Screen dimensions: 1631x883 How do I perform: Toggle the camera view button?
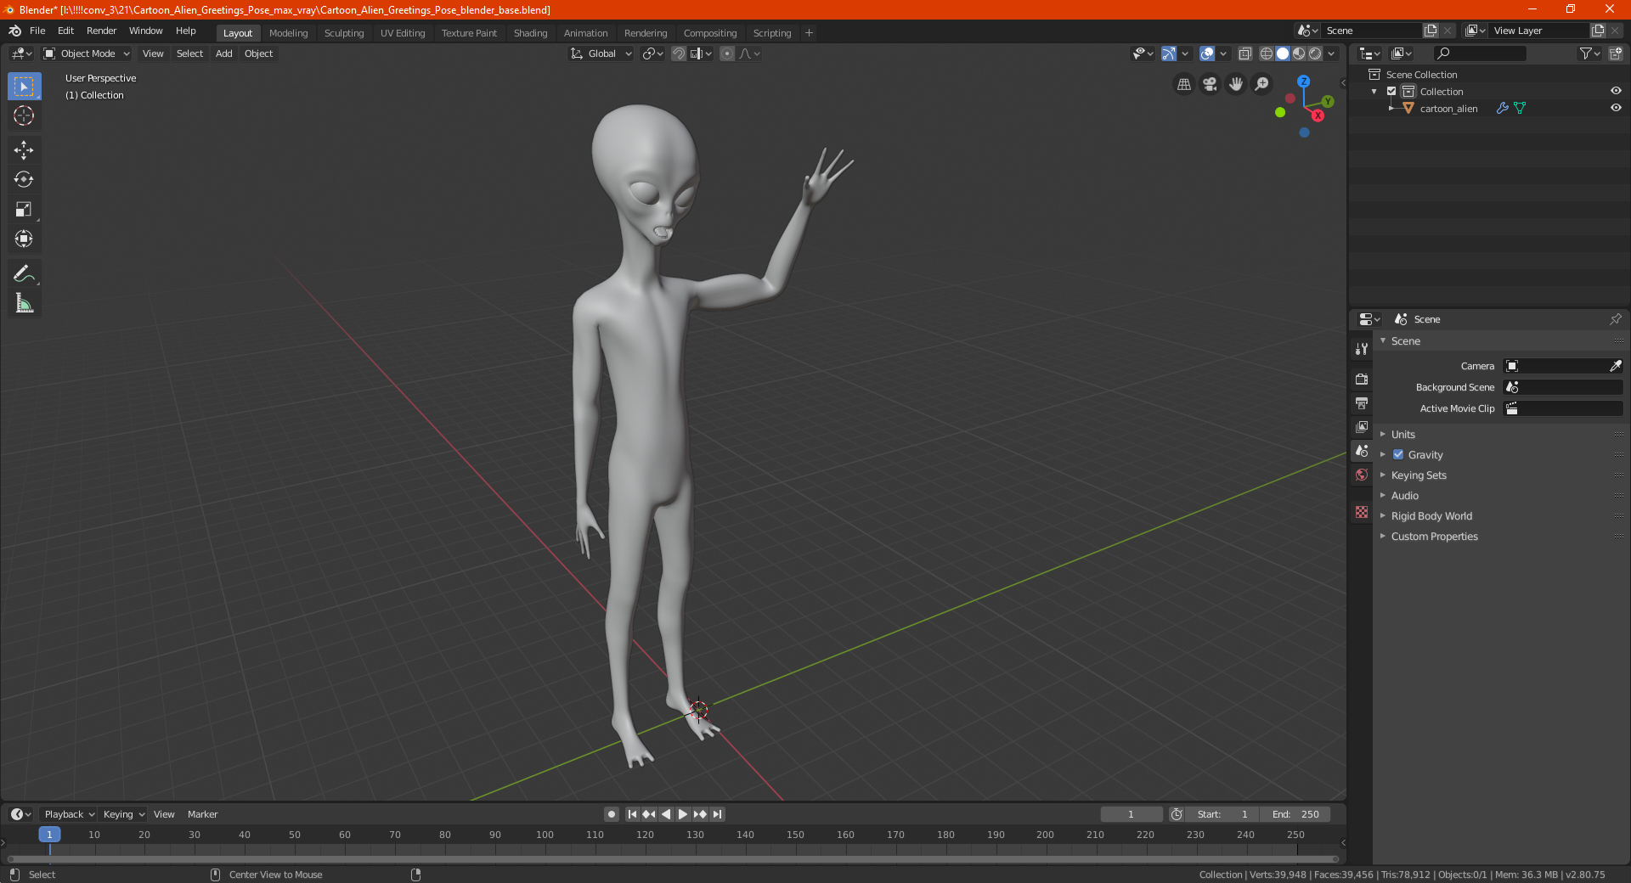[x=1210, y=84]
